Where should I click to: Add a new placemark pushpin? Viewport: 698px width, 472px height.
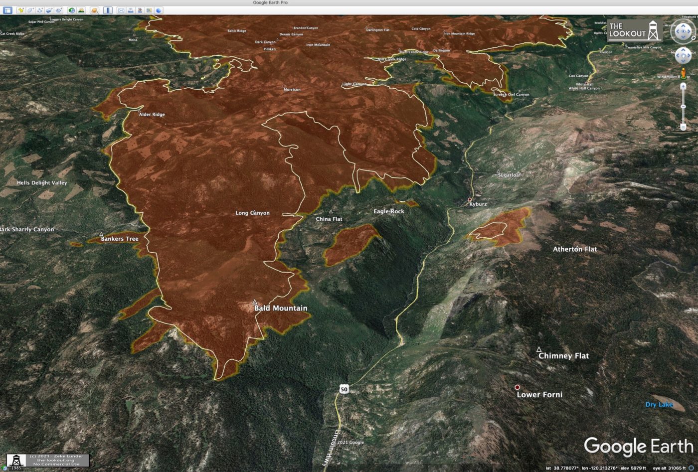click(21, 10)
